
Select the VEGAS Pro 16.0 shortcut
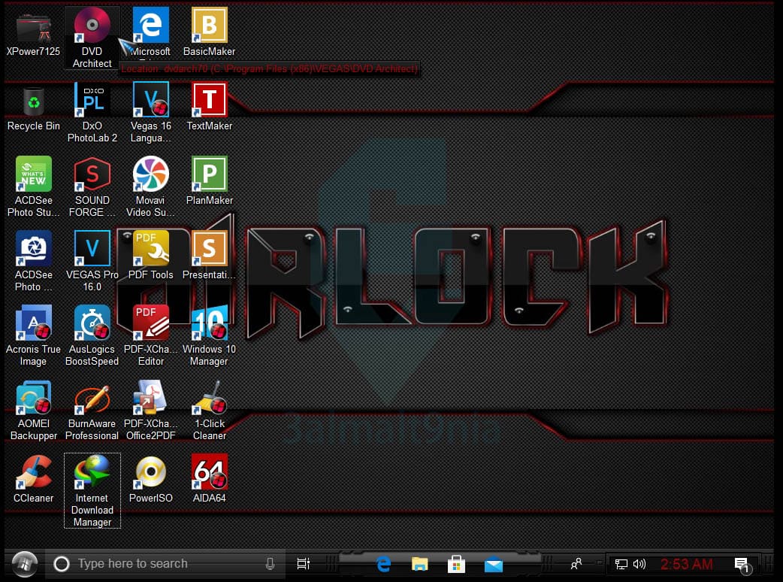(x=92, y=261)
